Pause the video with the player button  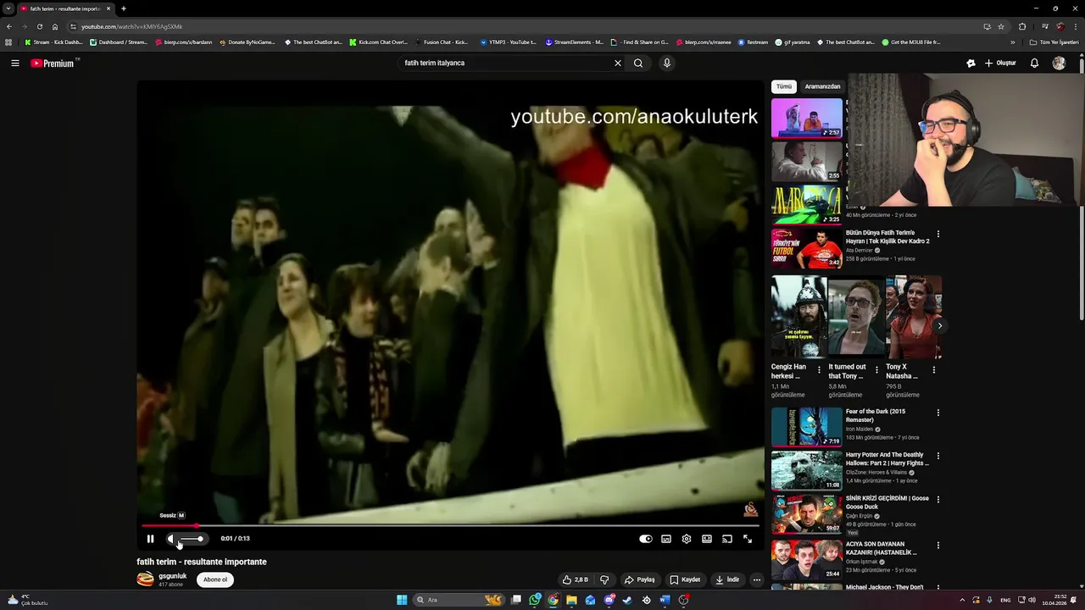[x=150, y=539]
